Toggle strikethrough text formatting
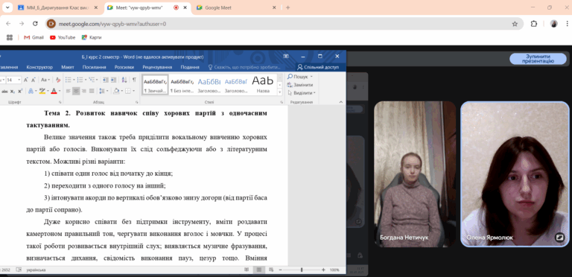572x277 pixels. (4, 91)
